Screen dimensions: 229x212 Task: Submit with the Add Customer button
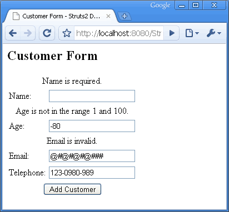[72, 189]
